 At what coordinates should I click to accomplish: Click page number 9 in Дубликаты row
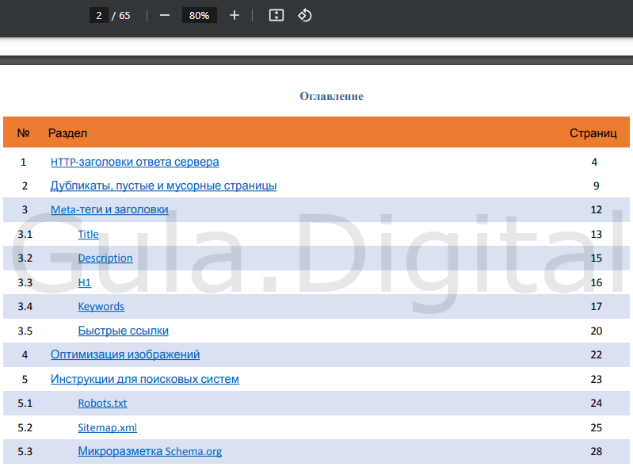click(x=597, y=186)
